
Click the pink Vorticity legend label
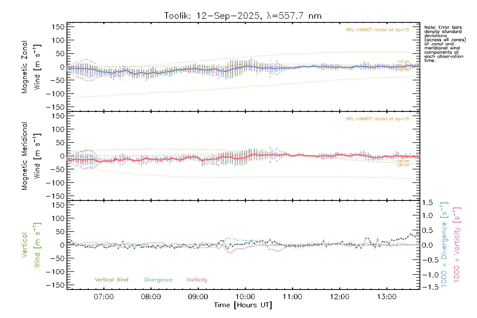(197, 280)
